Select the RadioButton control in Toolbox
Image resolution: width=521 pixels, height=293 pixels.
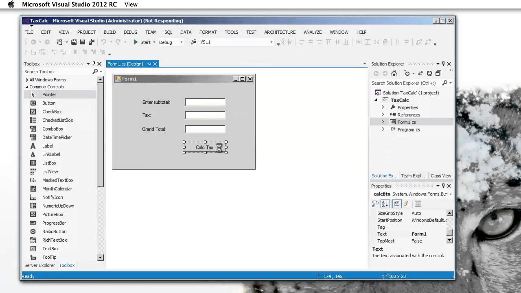tap(60, 232)
